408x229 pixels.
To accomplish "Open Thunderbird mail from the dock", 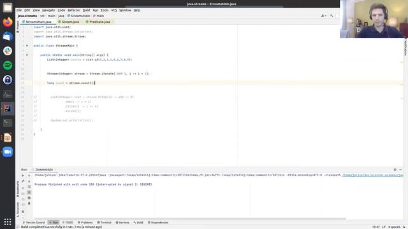I will point(8,36).
